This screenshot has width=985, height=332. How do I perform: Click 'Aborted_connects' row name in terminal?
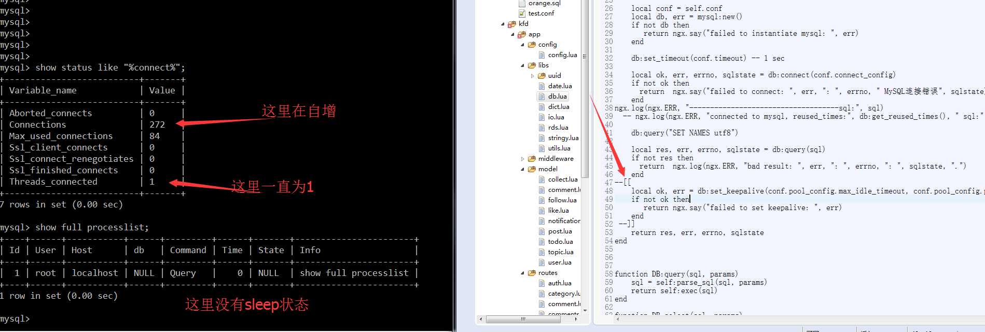pyautogui.click(x=50, y=113)
